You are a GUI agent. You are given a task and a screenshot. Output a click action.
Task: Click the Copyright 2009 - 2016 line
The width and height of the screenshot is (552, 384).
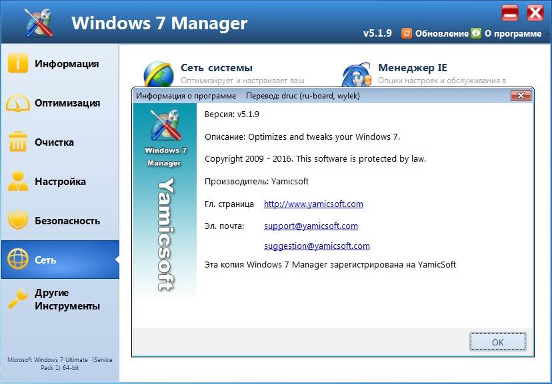pos(315,159)
